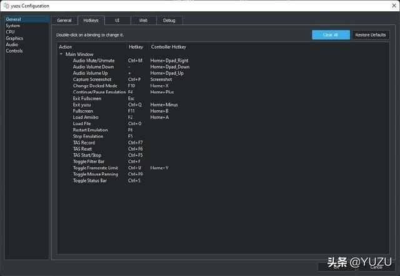Click the Home+Minus controller binding

tap(164, 105)
